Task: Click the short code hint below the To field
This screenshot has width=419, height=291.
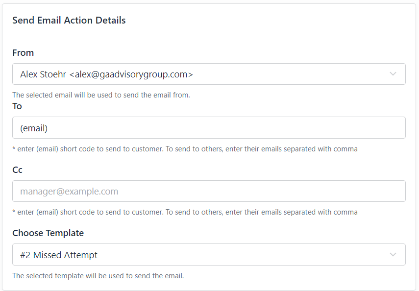Action: click(185, 149)
